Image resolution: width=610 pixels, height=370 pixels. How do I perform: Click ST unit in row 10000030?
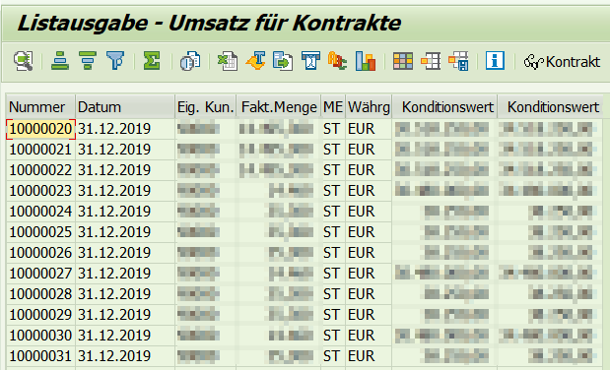coord(333,335)
